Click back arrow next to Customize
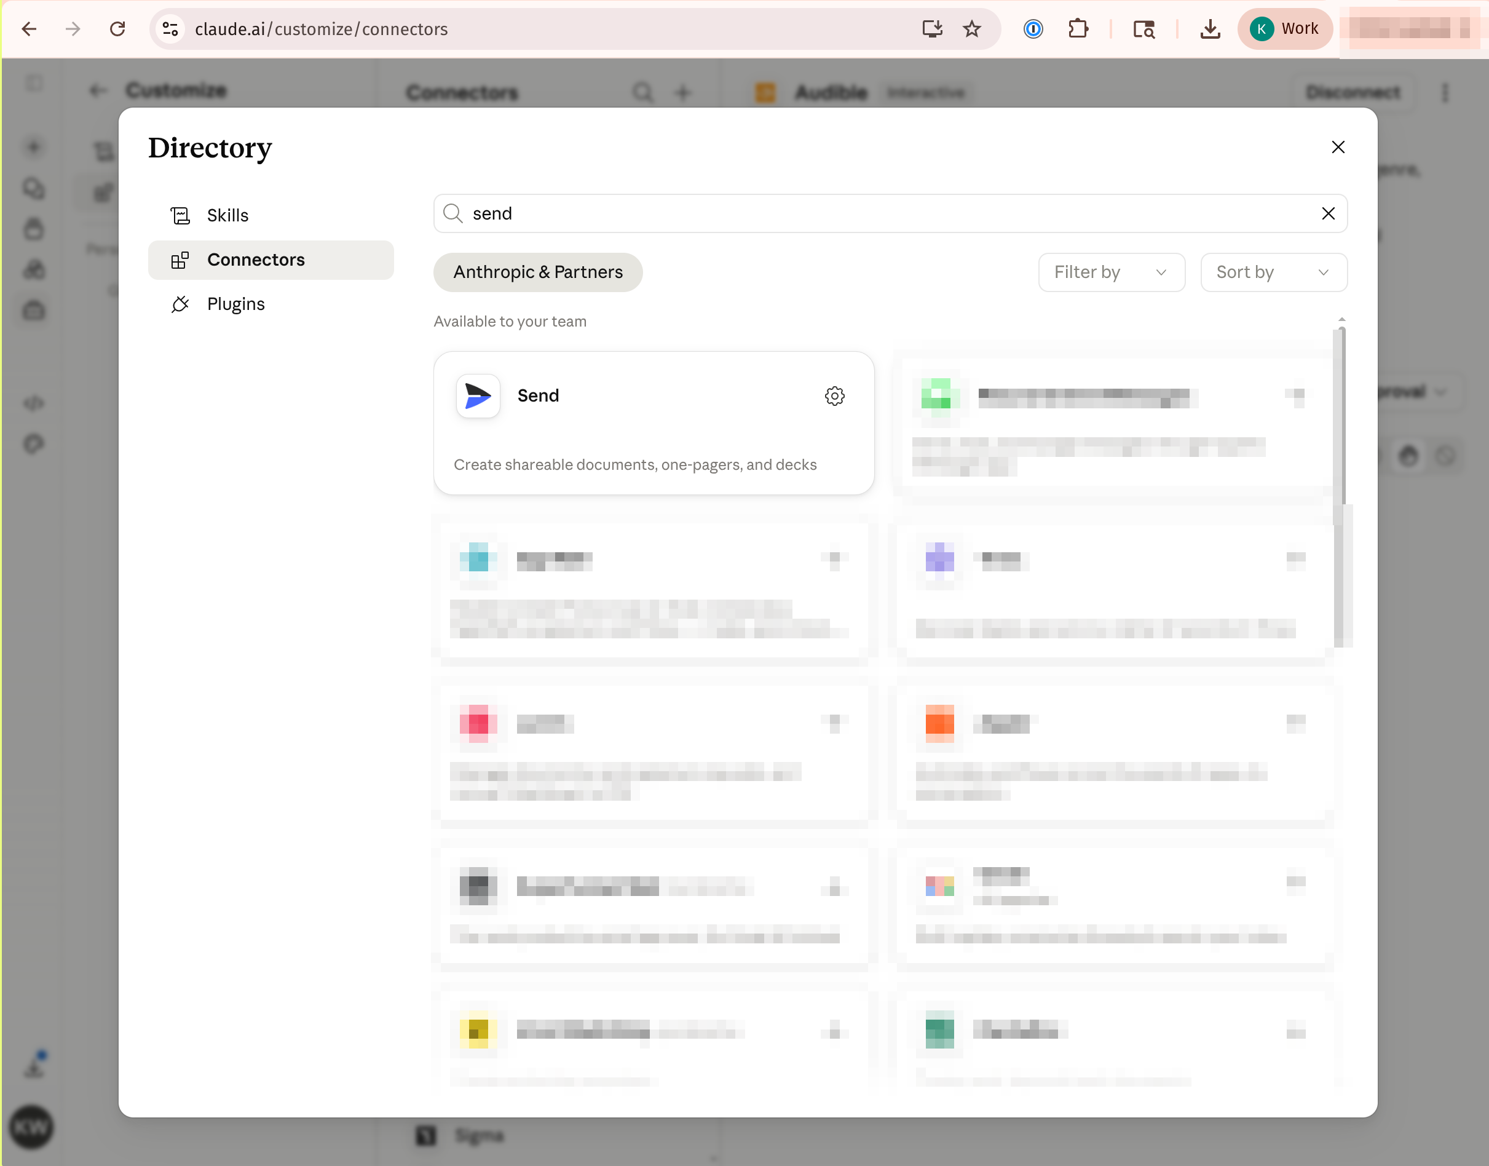Screen dimensions: 1489x1166 pyautogui.click(x=98, y=90)
